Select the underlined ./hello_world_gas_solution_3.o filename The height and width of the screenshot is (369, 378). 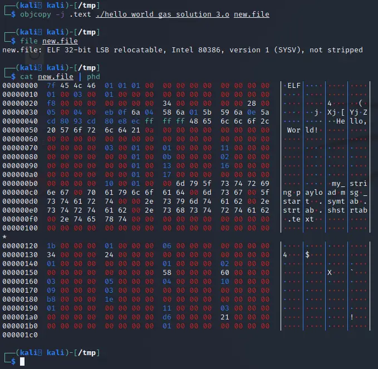[x=163, y=14]
